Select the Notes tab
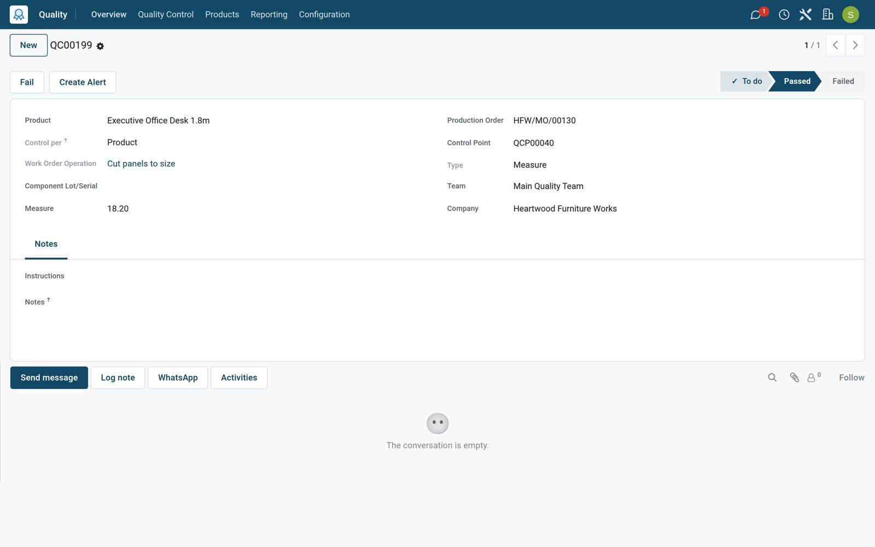875x547 pixels. [x=46, y=244]
